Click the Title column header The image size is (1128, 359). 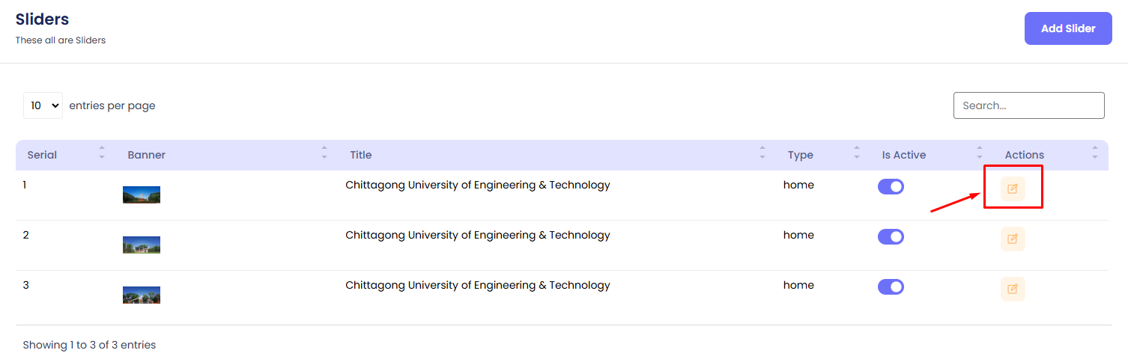click(x=361, y=155)
